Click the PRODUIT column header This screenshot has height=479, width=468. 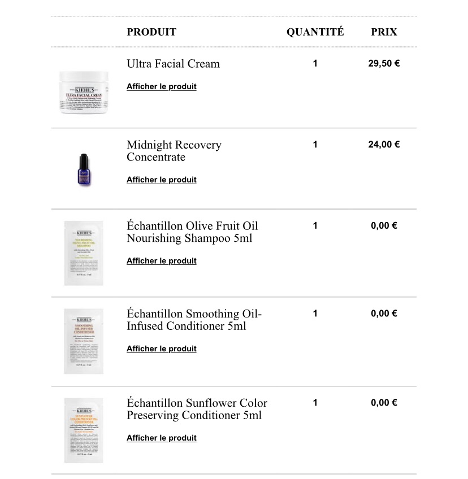click(151, 32)
